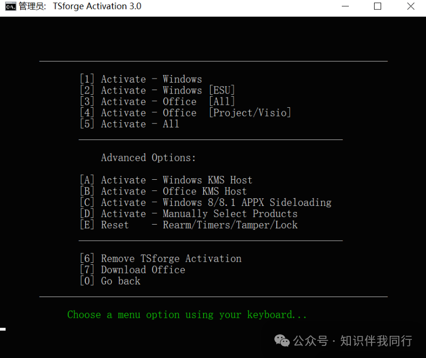Screen dimensions: 426x358
Task: Close the TSforge Activation window
Action: coord(410,6)
